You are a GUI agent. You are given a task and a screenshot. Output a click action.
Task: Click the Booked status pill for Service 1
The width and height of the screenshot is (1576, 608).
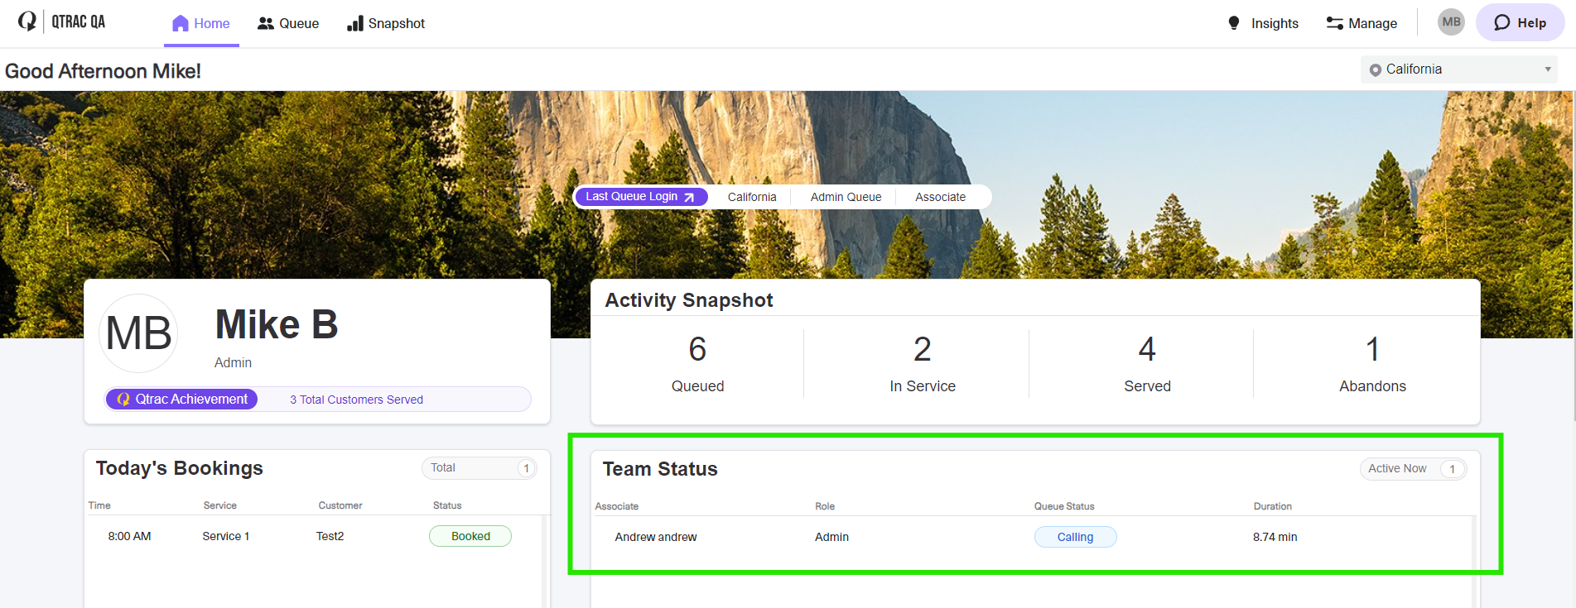click(x=470, y=536)
